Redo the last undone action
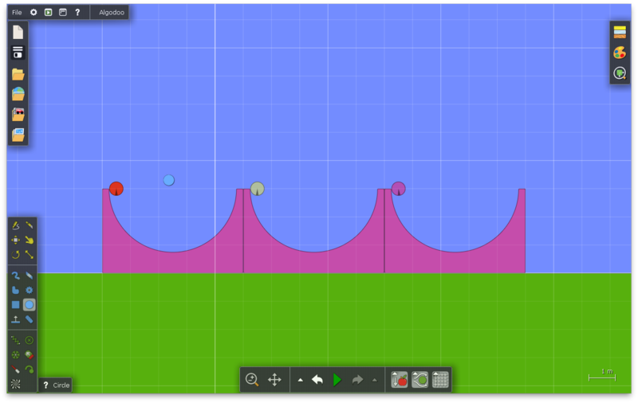 (x=357, y=380)
